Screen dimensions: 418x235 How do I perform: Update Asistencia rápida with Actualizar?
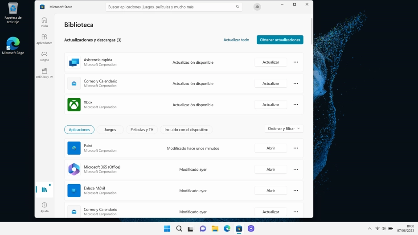pos(270,62)
